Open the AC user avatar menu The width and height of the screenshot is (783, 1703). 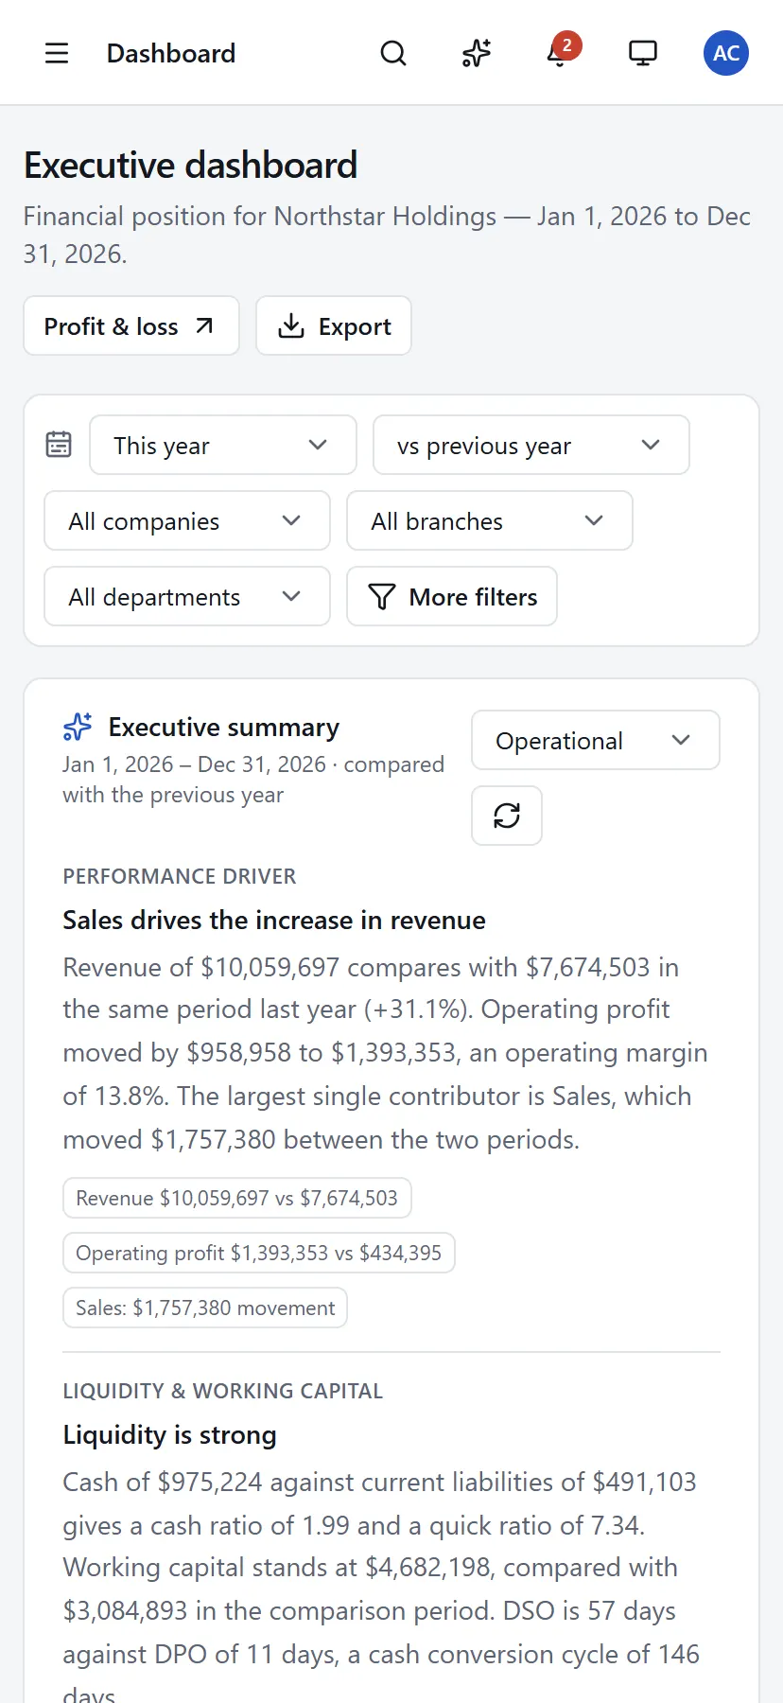click(x=726, y=53)
